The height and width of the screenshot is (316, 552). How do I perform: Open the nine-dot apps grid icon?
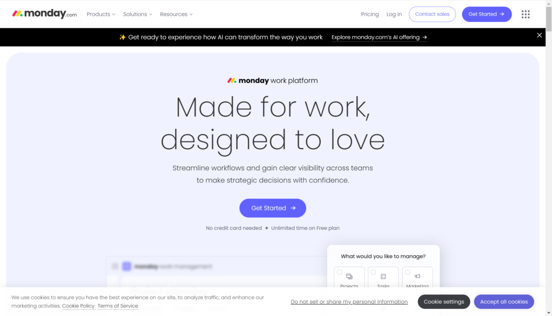click(x=525, y=14)
